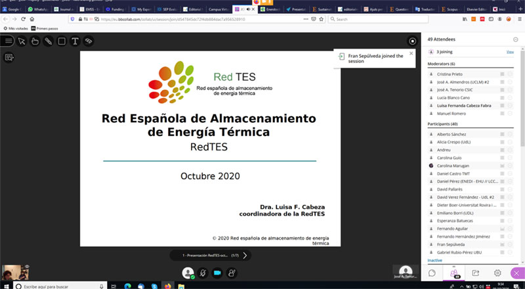Open the Chat panel tab
Screen dimensions: 525x289
tap(432, 273)
